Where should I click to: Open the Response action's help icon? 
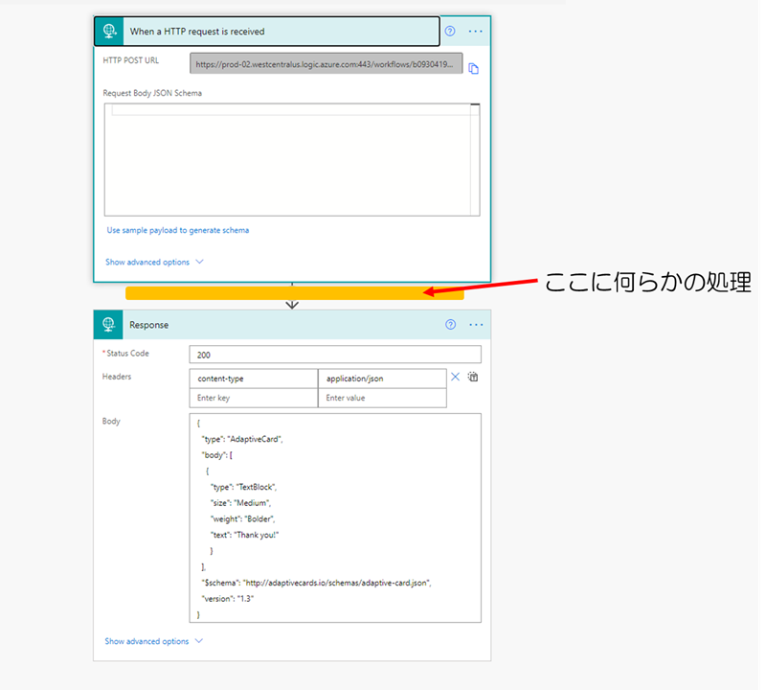click(x=449, y=325)
